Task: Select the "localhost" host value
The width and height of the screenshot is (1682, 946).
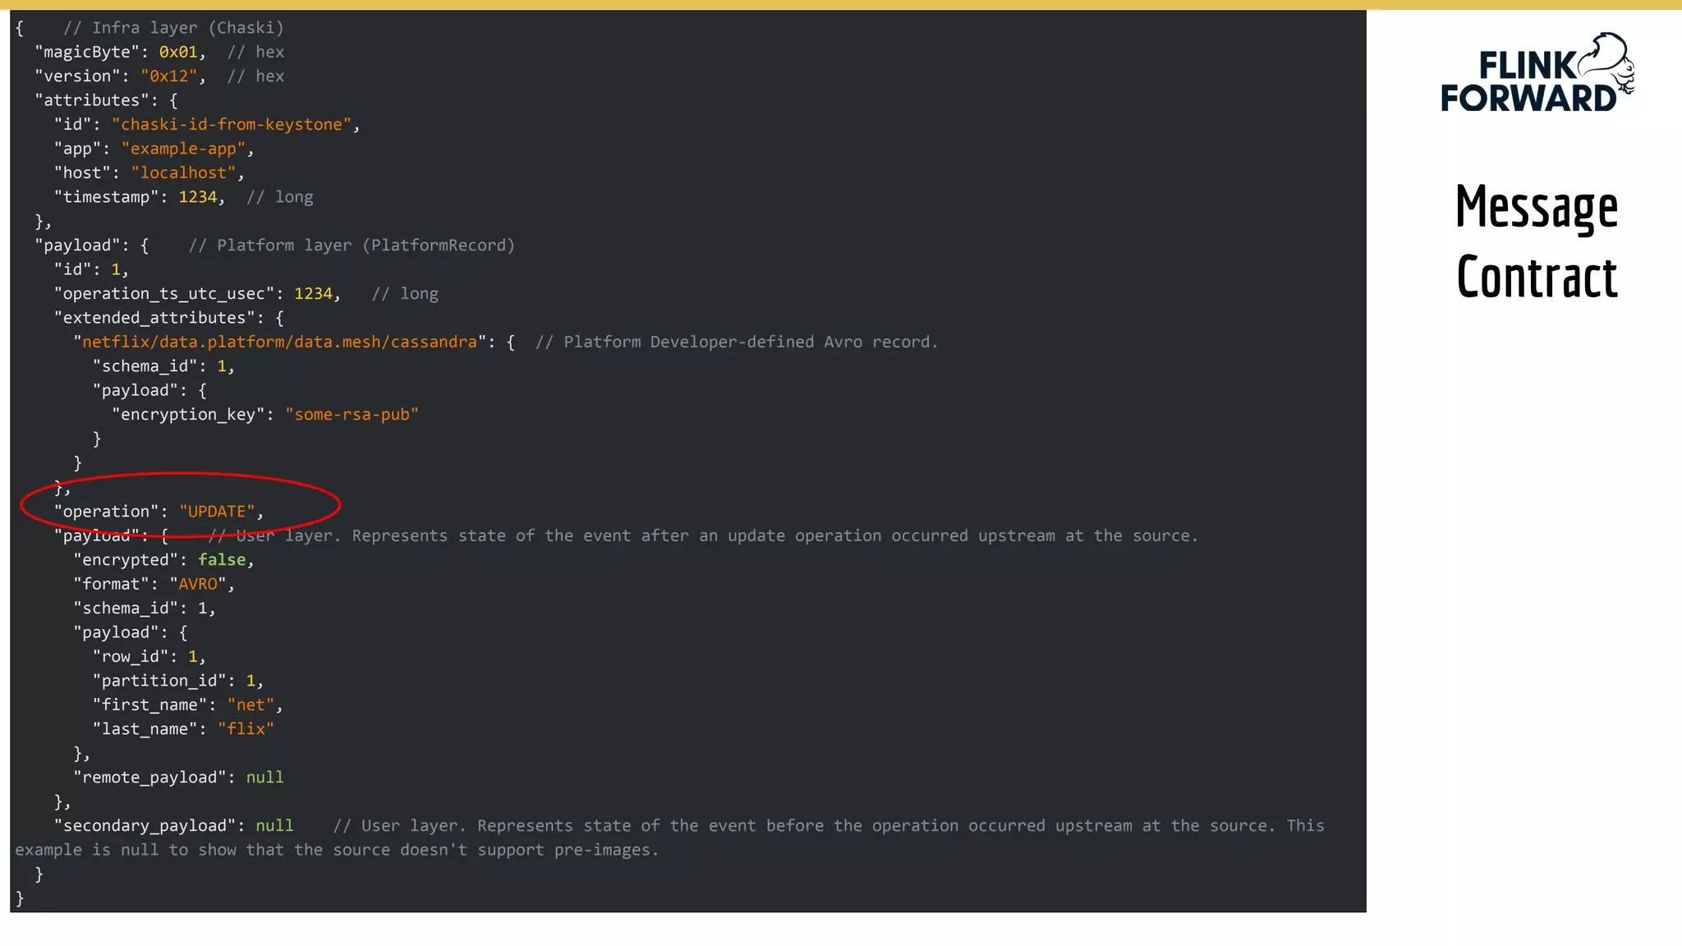Action: point(184,172)
